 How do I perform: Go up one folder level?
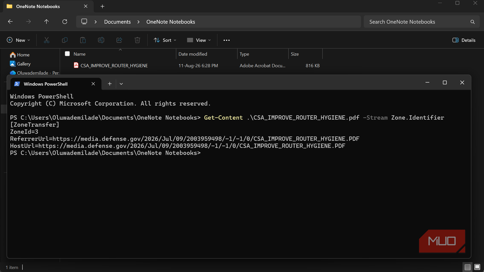click(x=46, y=22)
